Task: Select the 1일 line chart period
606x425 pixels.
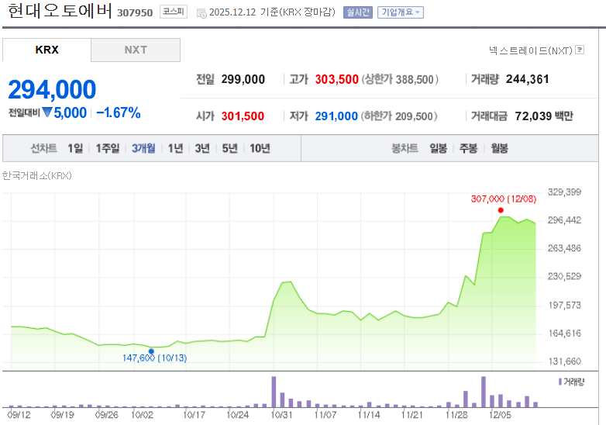Action: click(75, 148)
